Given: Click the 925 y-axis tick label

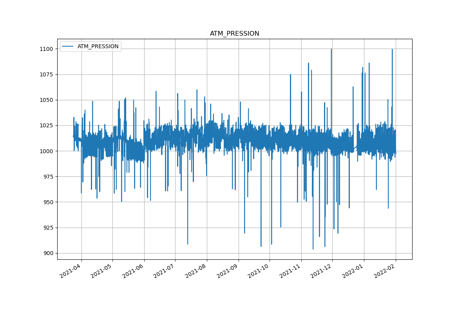Looking at the screenshot, I should coord(48,228).
